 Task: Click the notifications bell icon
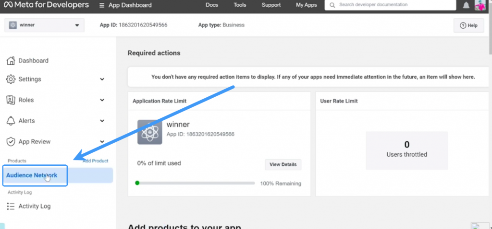tap(466, 5)
